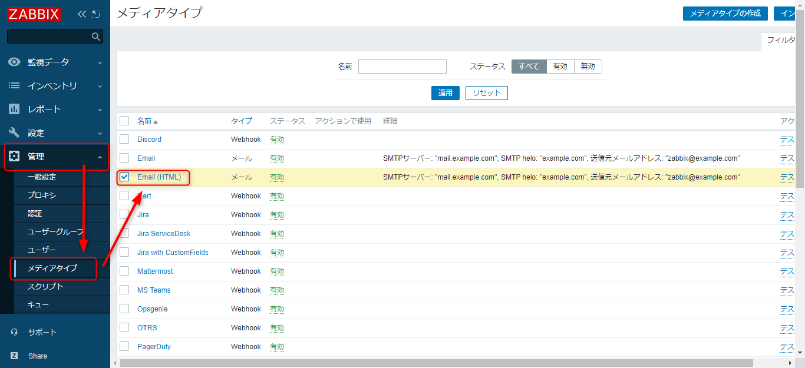Image resolution: width=805 pixels, height=368 pixels.
Task: Check the Jira ServiceDesk row checkbox
Action: coord(124,233)
